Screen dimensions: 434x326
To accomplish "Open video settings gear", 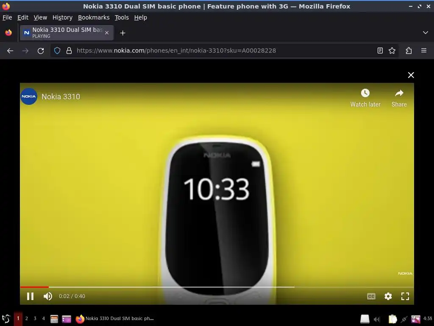I will (388, 296).
